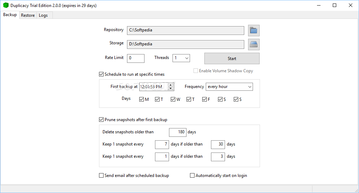Uncheck the Wednesday (W) day checkbox
Viewport: 359px width, 193px height.
[x=173, y=99]
